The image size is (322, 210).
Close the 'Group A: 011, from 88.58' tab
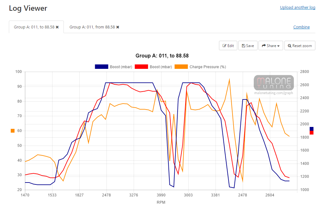tap(118, 27)
